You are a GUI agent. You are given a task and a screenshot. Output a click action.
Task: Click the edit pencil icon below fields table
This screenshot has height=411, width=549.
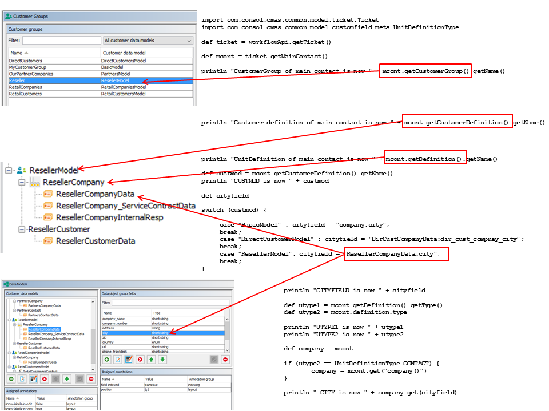[x=128, y=359]
